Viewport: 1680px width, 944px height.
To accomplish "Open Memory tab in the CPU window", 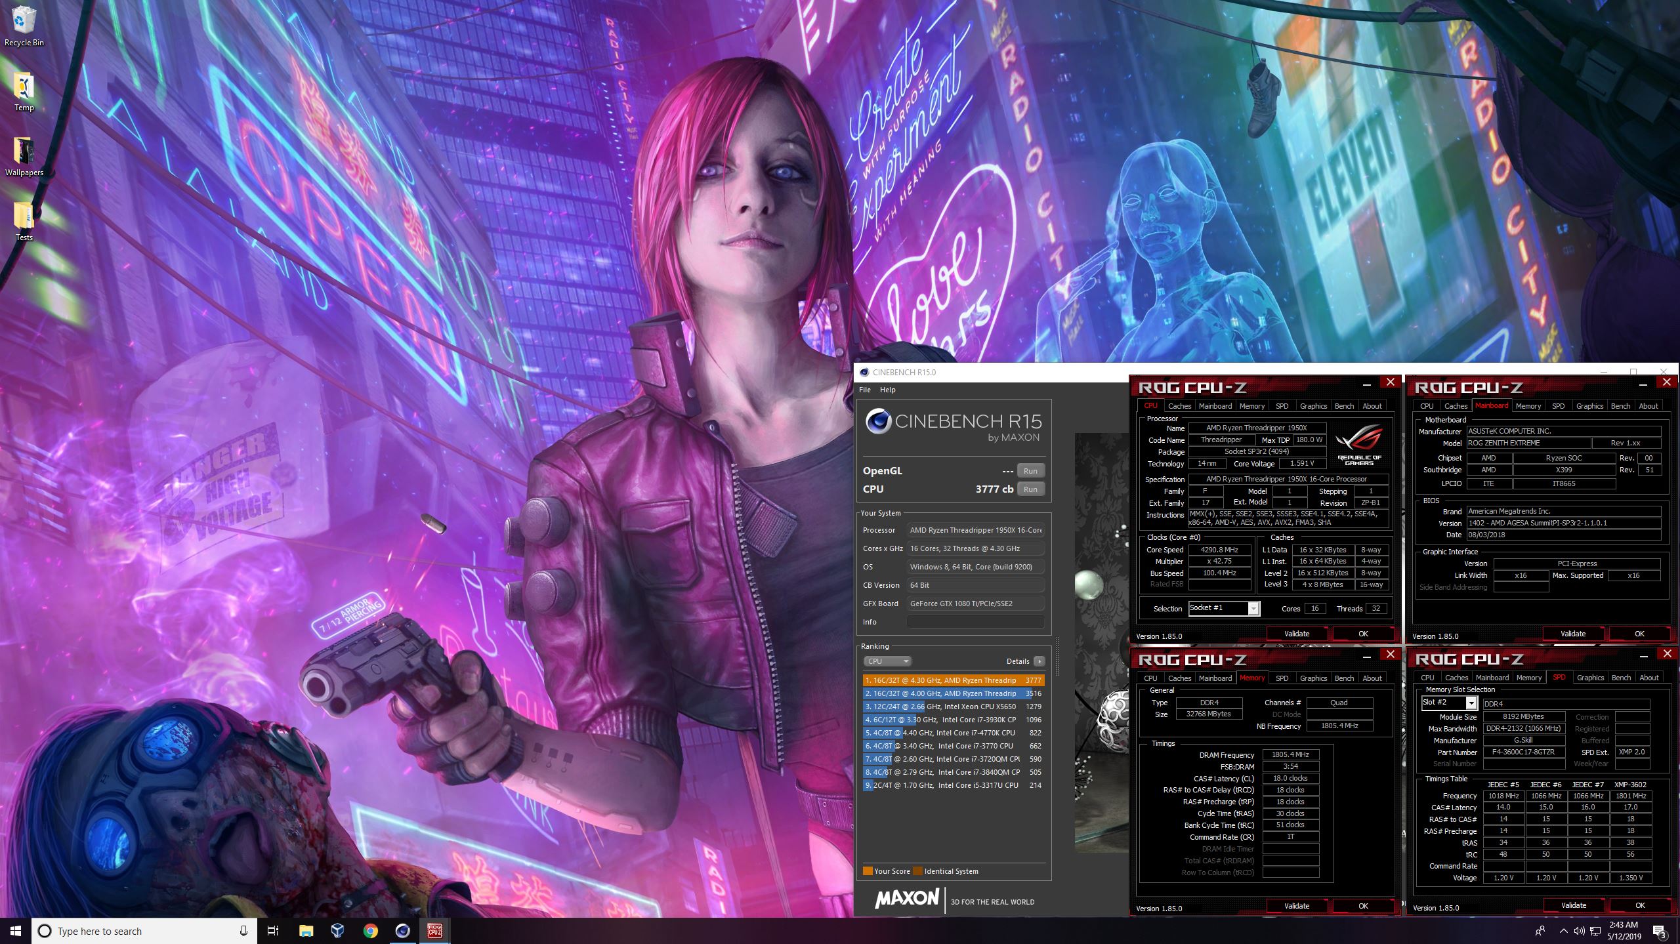I will [1251, 406].
